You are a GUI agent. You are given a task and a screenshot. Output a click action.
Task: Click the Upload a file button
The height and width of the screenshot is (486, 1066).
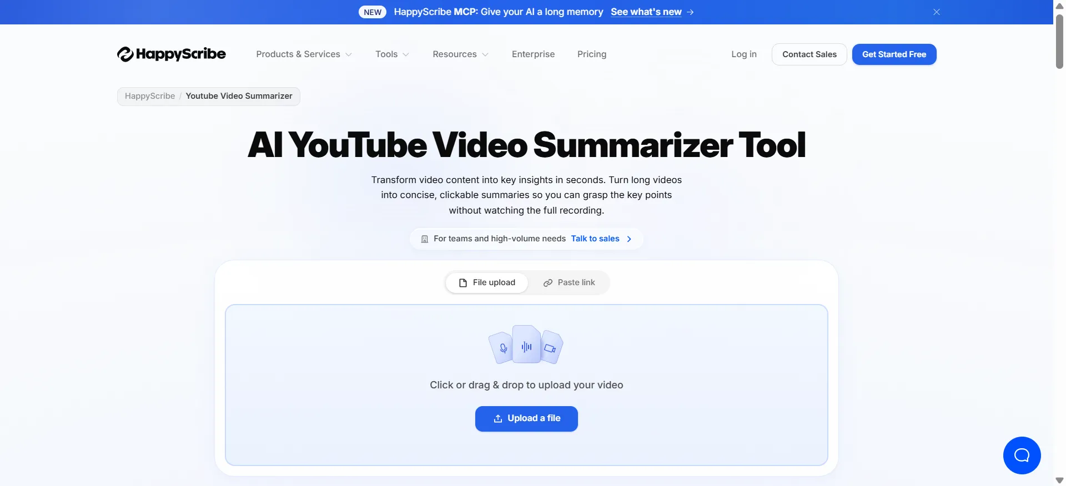pos(526,419)
